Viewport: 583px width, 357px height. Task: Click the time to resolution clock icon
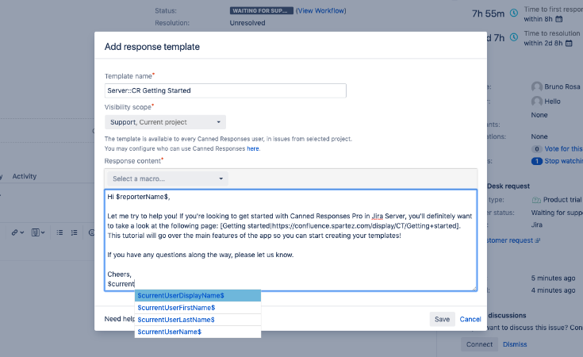point(514,36)
